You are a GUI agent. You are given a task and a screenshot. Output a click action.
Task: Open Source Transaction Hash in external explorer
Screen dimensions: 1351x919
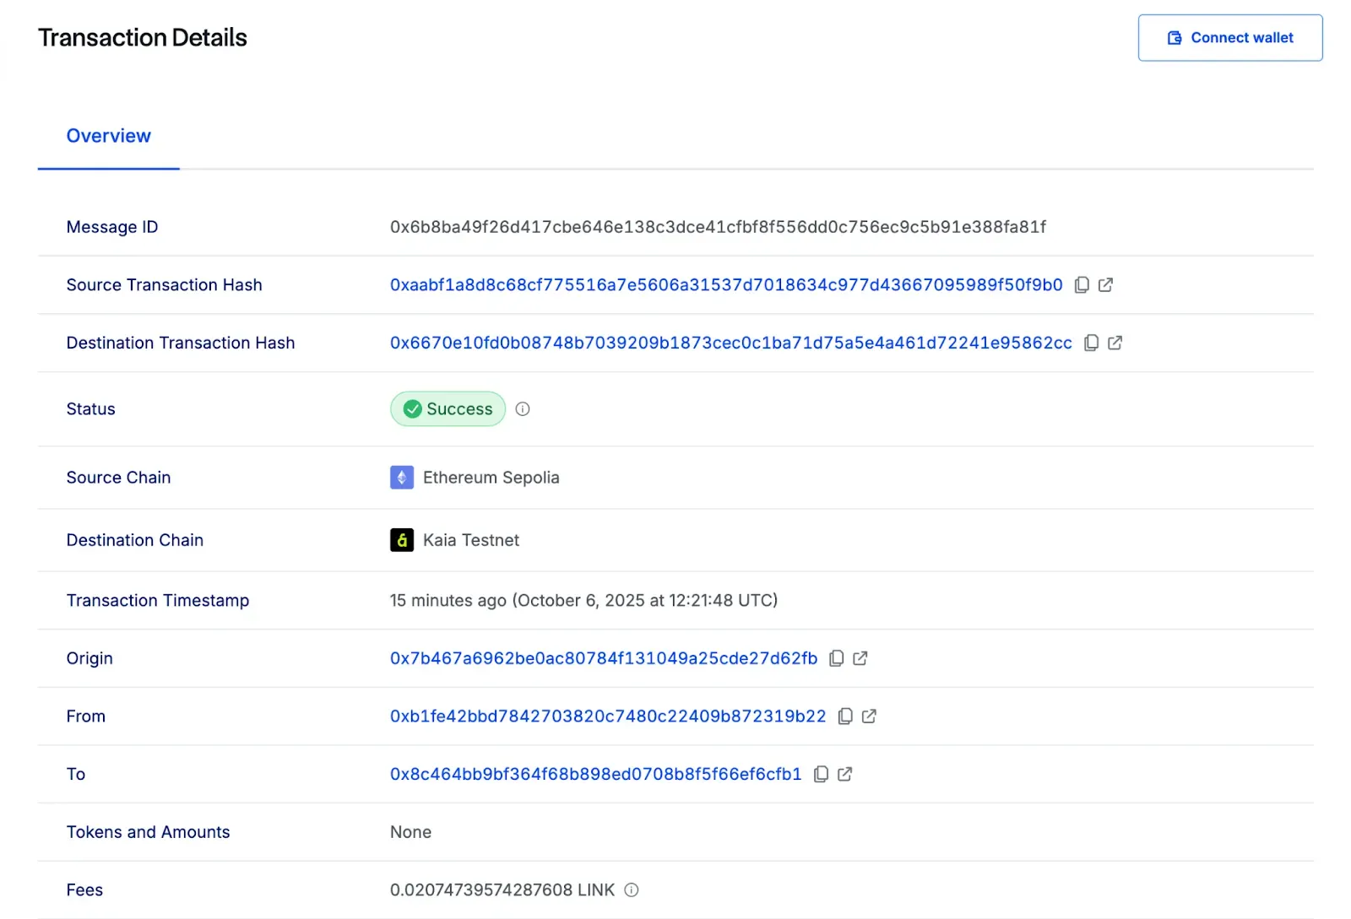point(1105,285)
